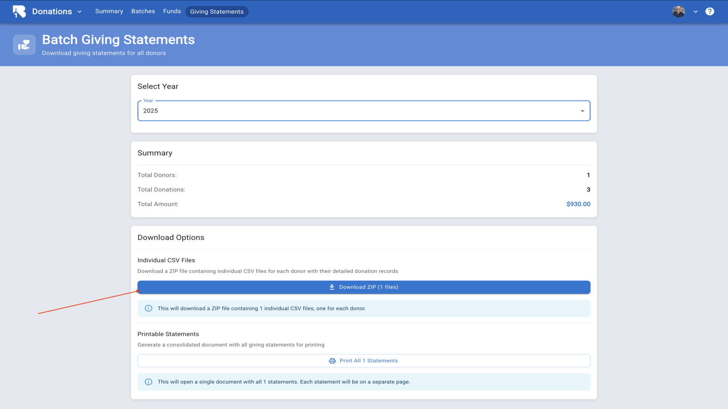
Task: Select the Giving Statements tab
Action: 217,12
